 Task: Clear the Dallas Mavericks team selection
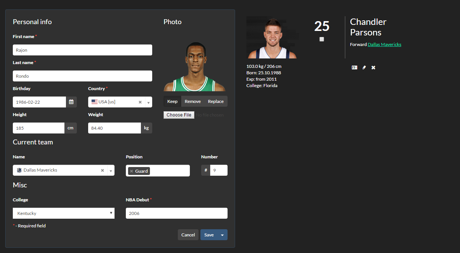102,170
